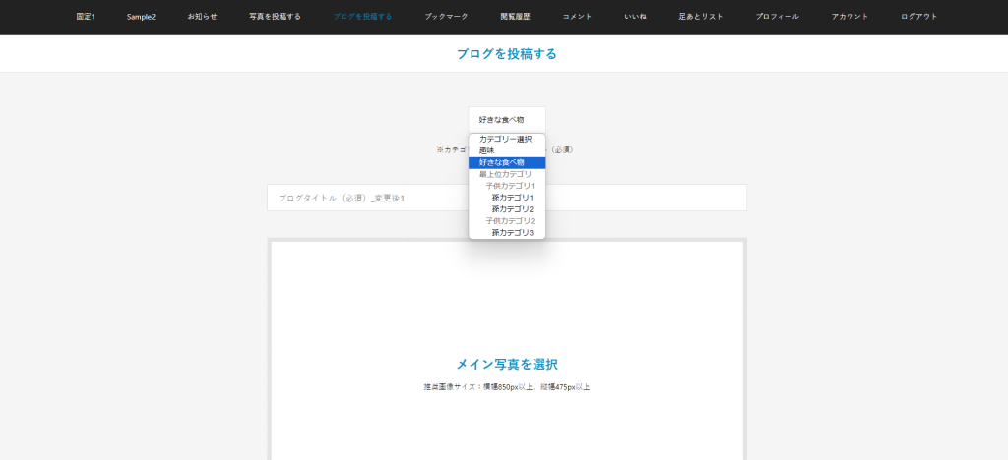Click ブログを投稿する in the navigation bar

tap(362, 17)
